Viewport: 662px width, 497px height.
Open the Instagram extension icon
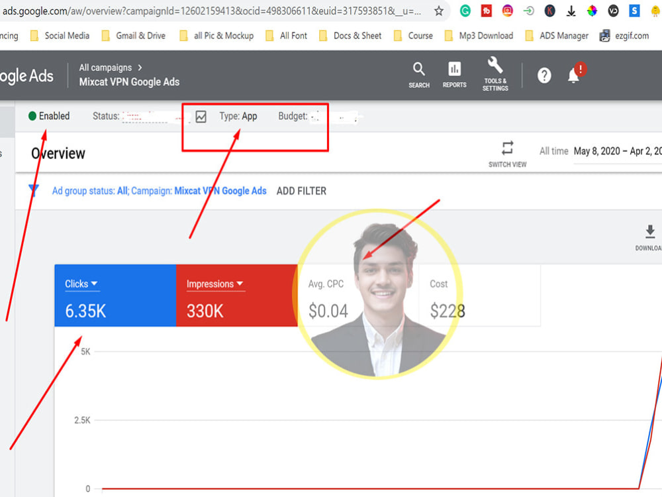(x=508, y=11)
